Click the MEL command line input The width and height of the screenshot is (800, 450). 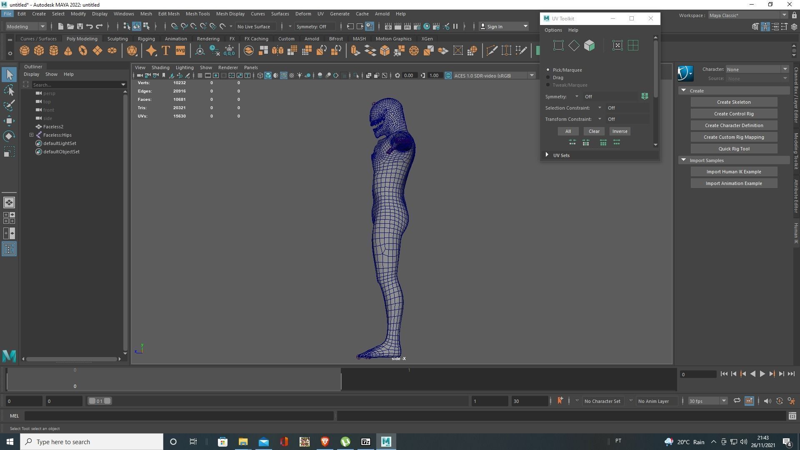click(x=179, y=416)
